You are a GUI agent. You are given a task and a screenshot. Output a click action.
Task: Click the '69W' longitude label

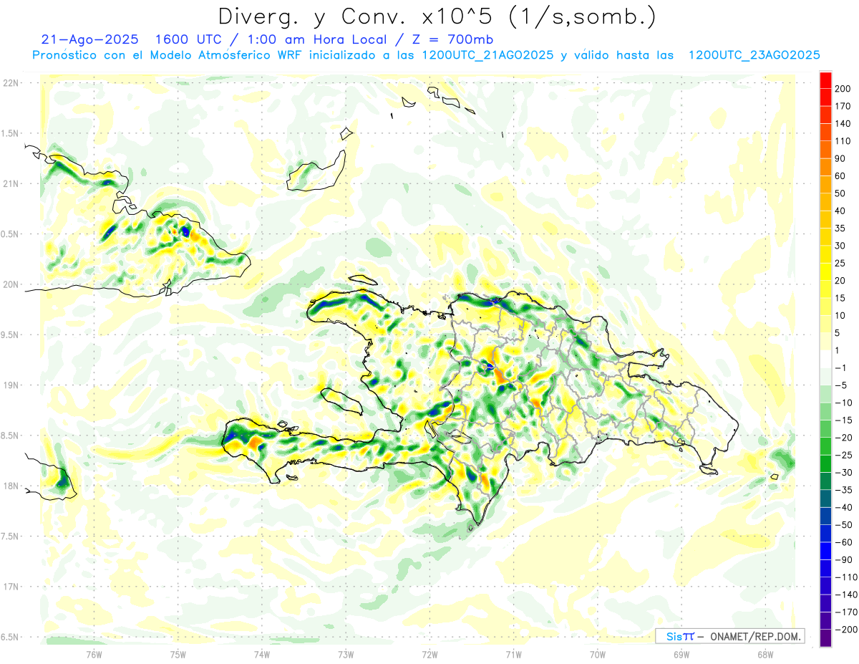click(681, 654)
